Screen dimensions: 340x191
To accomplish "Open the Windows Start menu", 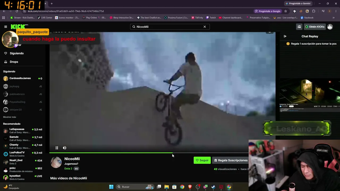I will 111,187.
